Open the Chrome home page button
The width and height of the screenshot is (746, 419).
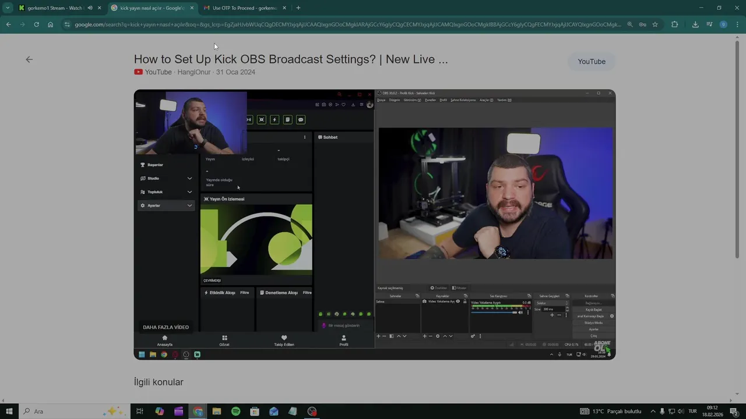[x=50, y=24]
